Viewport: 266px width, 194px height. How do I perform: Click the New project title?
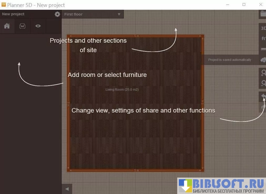click(x=13, y=14)
